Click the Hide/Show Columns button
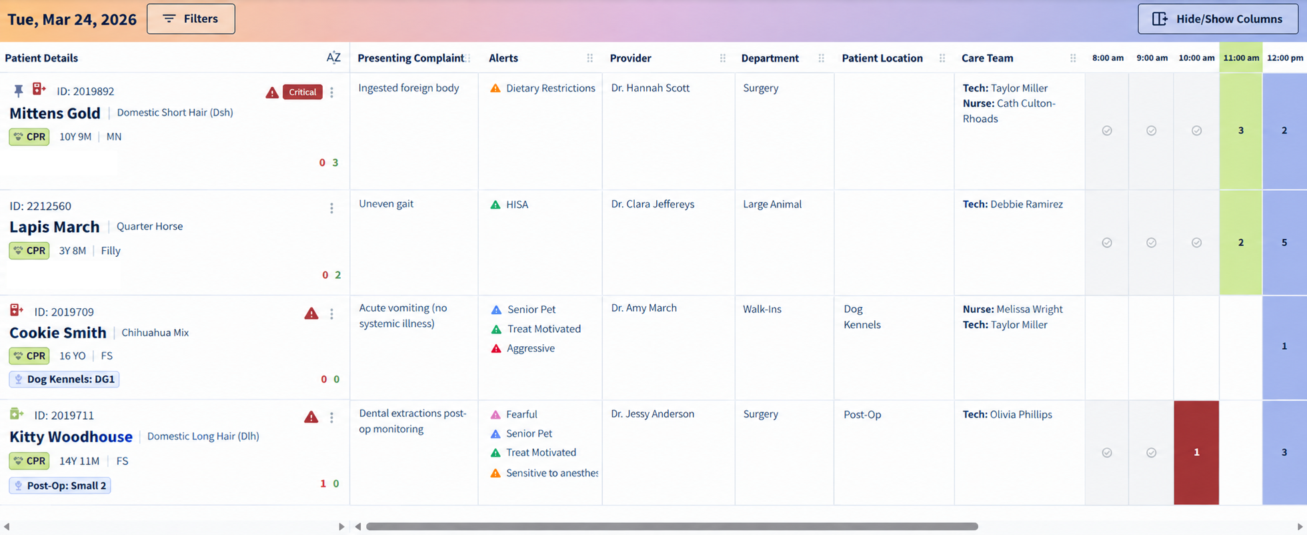This screenshot has height=535, width=1307. (1218, 19)
